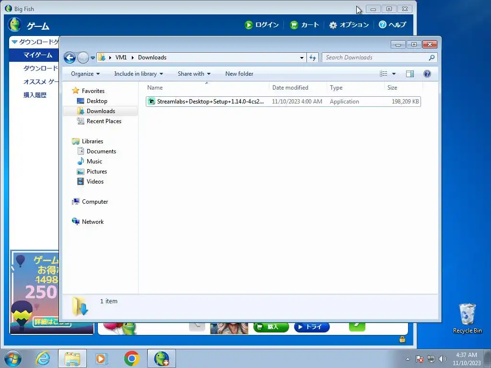Open Explorer help icon
The height and width of the screenshot is (368, 491).
point(427,74)
